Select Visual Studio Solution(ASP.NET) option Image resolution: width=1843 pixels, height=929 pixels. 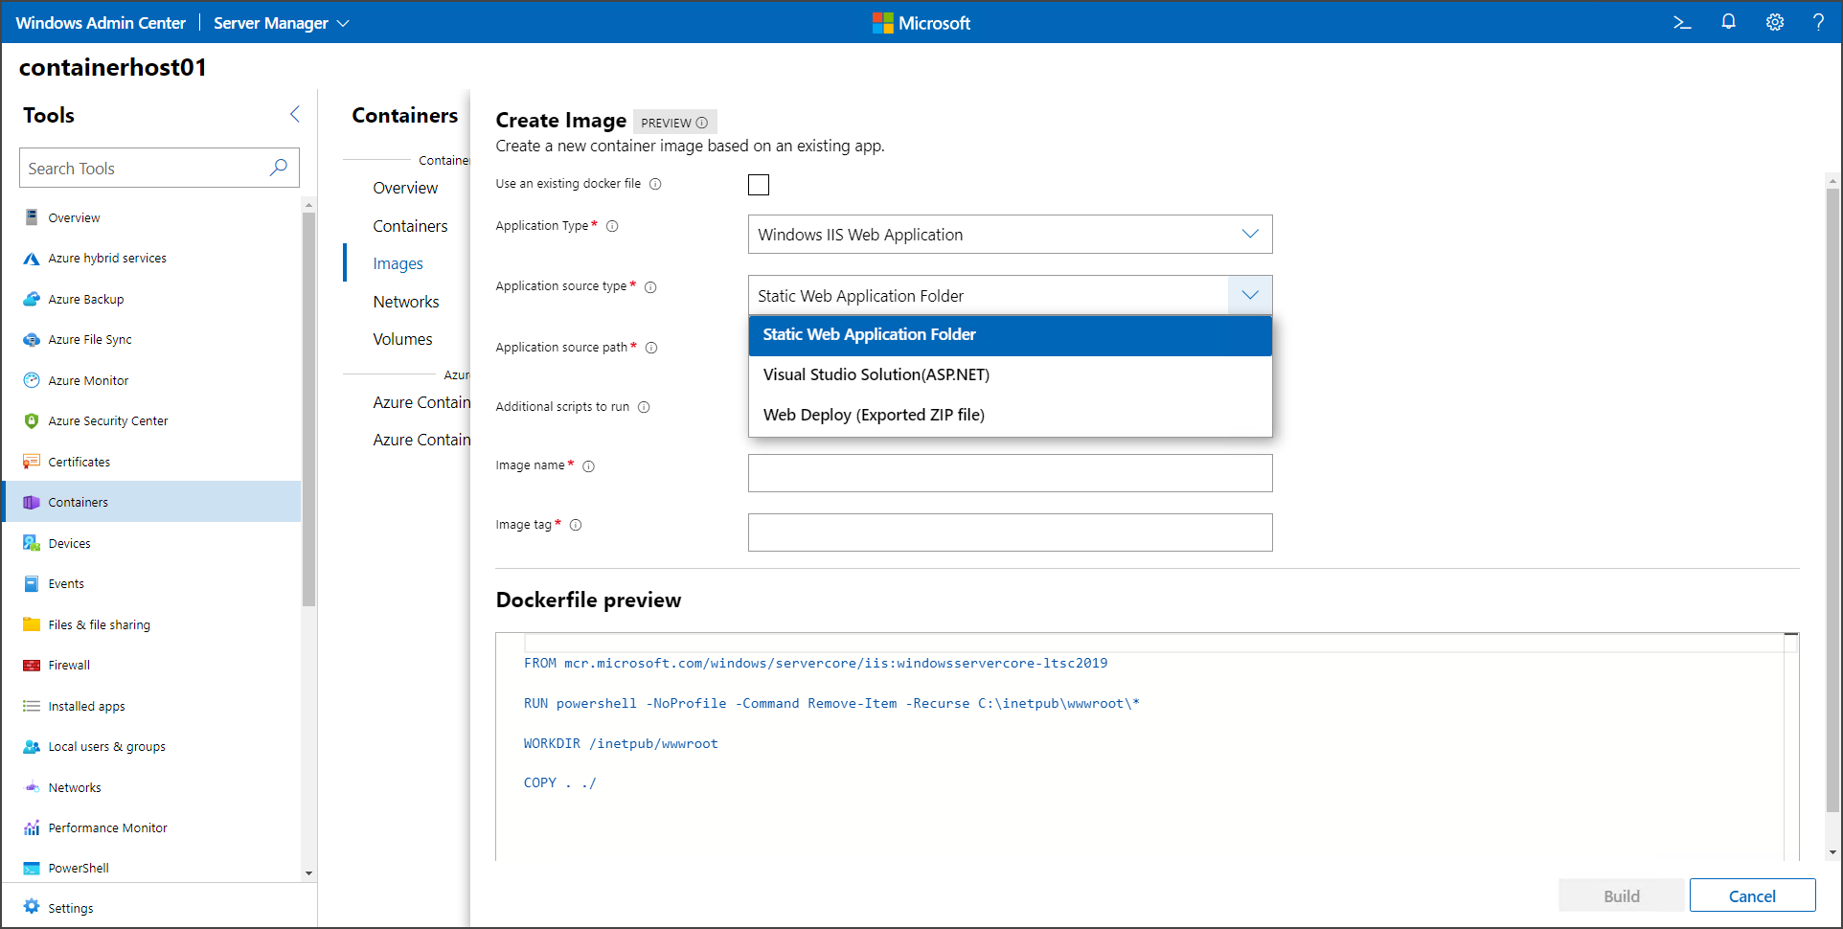(1010, 374)
